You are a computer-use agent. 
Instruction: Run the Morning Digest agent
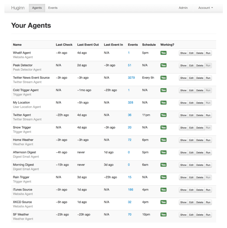pos(208,165)
